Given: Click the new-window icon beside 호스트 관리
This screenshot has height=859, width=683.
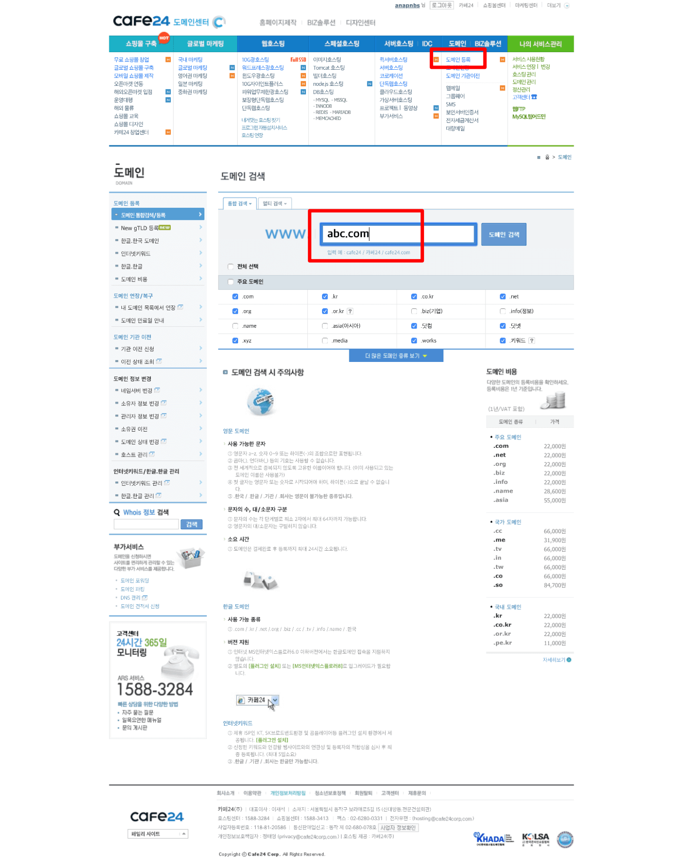Looking at the screenshot, I should pyautogui.click(x=152, y=454).
